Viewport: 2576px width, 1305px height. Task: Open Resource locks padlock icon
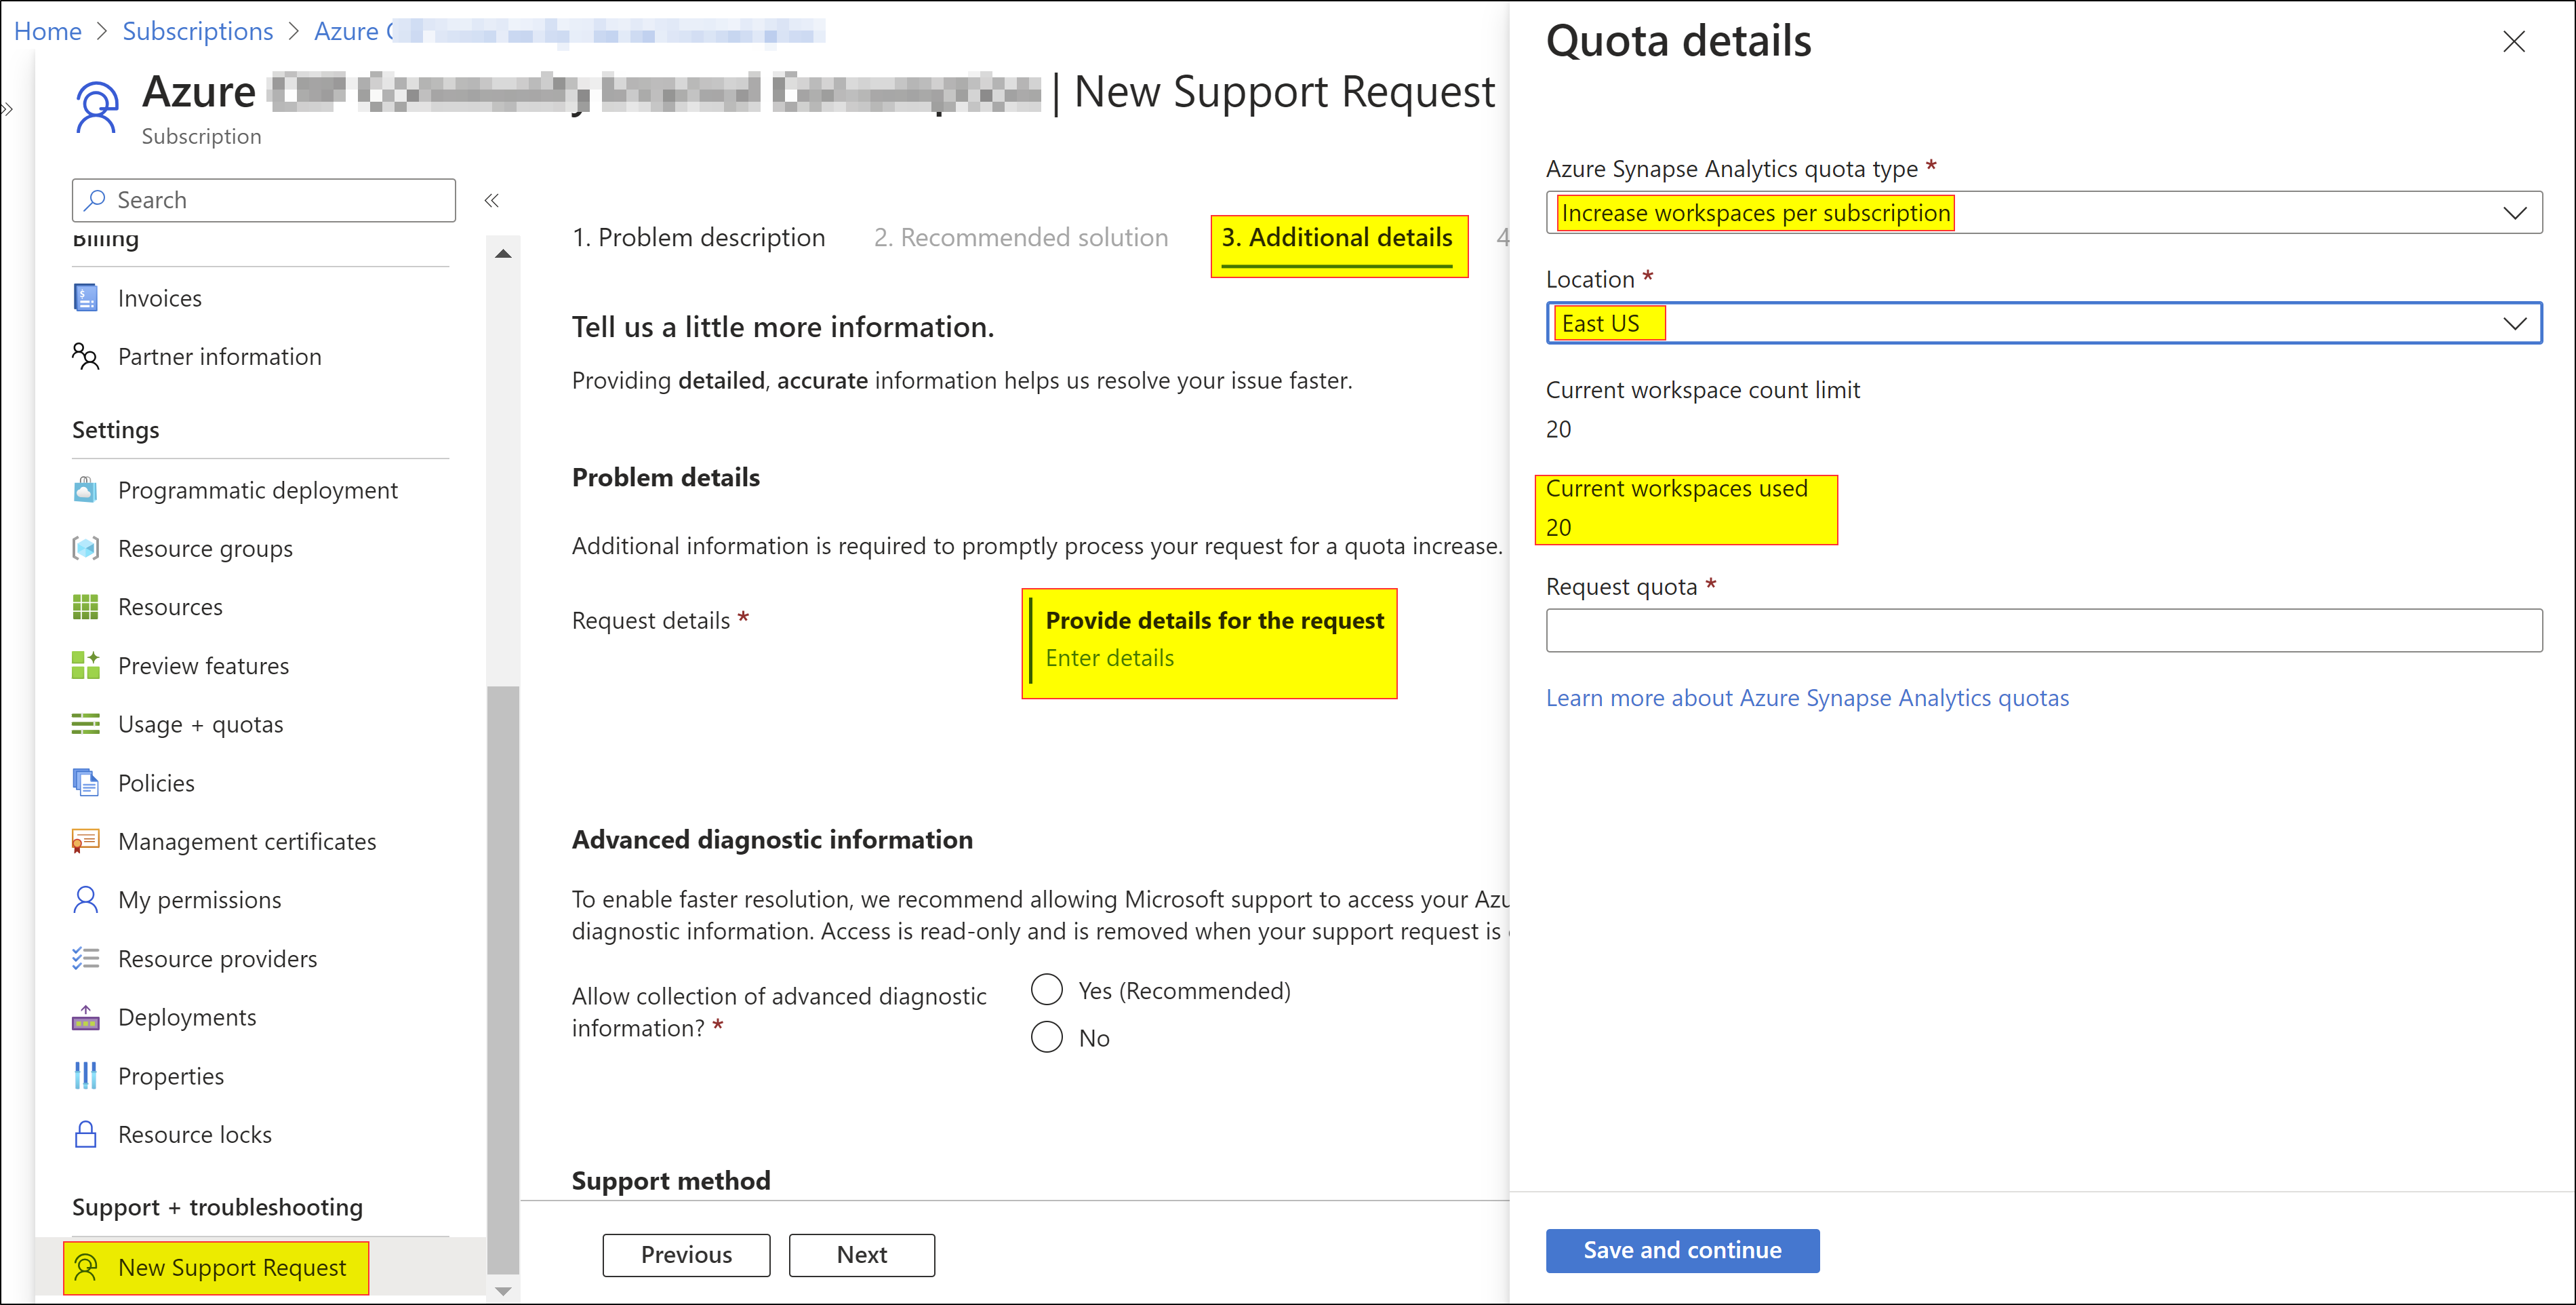tap(86, 1135)
